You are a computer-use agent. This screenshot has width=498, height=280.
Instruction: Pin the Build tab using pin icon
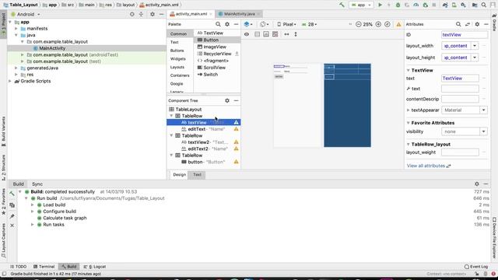pos(12,216)
